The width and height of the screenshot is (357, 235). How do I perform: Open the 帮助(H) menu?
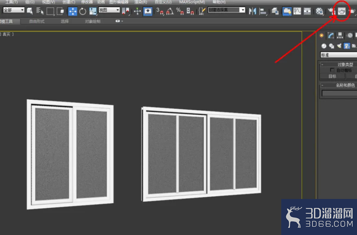(x=219, y=2)
